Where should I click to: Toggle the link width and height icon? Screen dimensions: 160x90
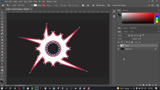click(69, 5)
